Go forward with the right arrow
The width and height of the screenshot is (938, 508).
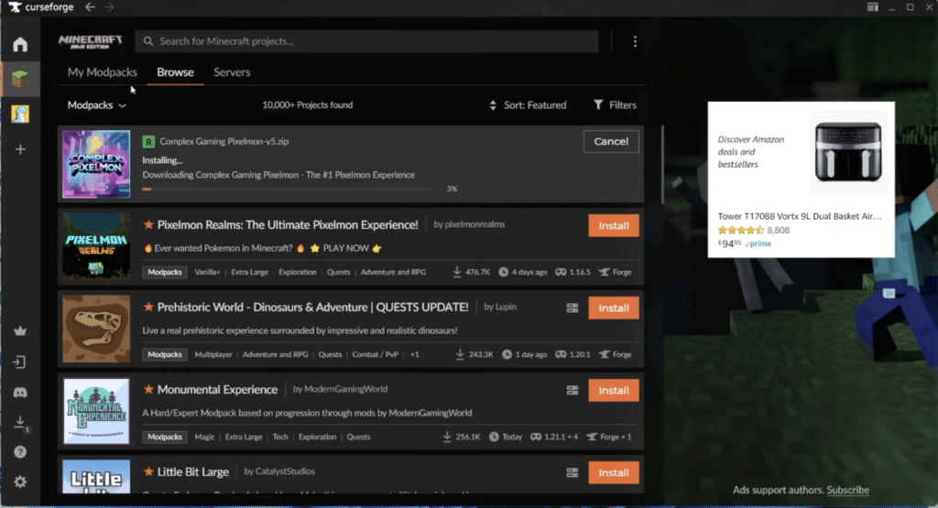pos(109,7)
